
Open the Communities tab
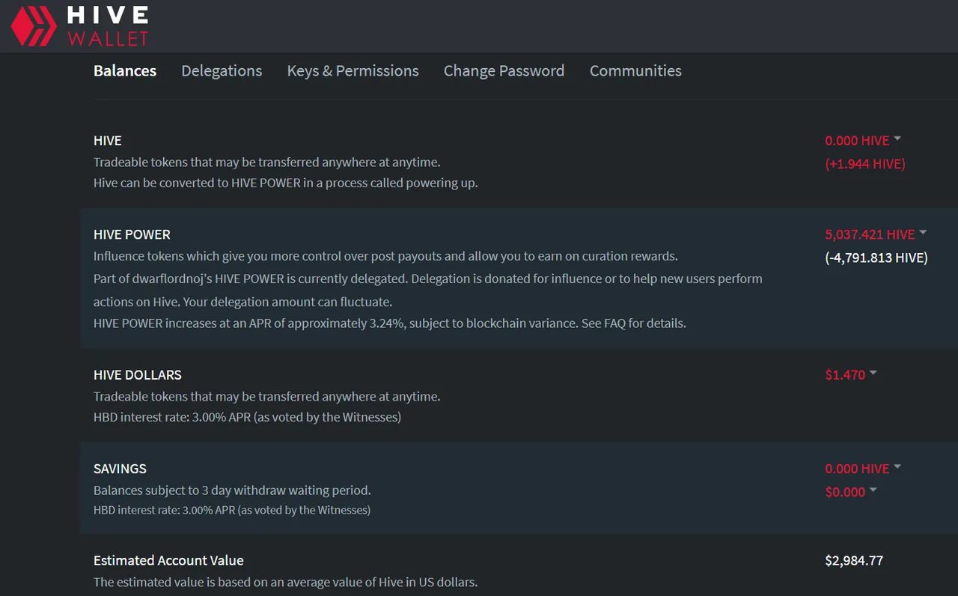[635, 71]
